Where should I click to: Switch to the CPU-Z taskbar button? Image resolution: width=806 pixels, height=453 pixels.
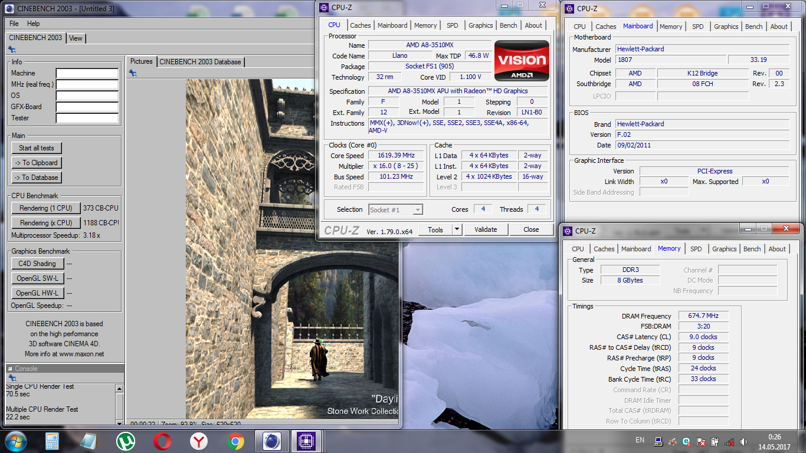coord(306,441)
